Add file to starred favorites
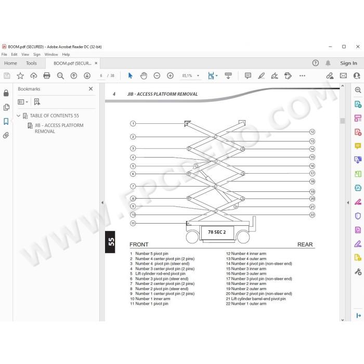 coord(20,76)
